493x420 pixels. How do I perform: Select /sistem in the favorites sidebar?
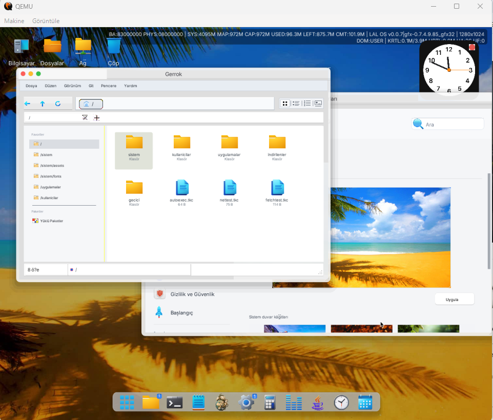tap(64, 155)
